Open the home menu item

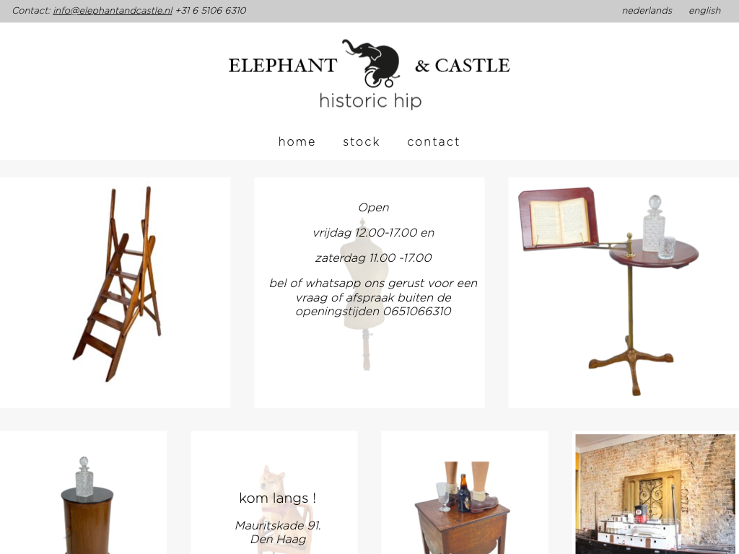coord(297,142)
